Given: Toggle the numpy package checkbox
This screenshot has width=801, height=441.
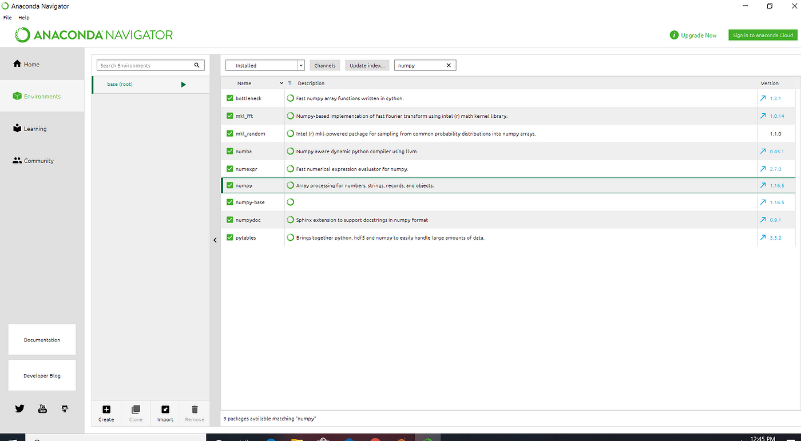Looking at the screenshot, I should point(230,185).
